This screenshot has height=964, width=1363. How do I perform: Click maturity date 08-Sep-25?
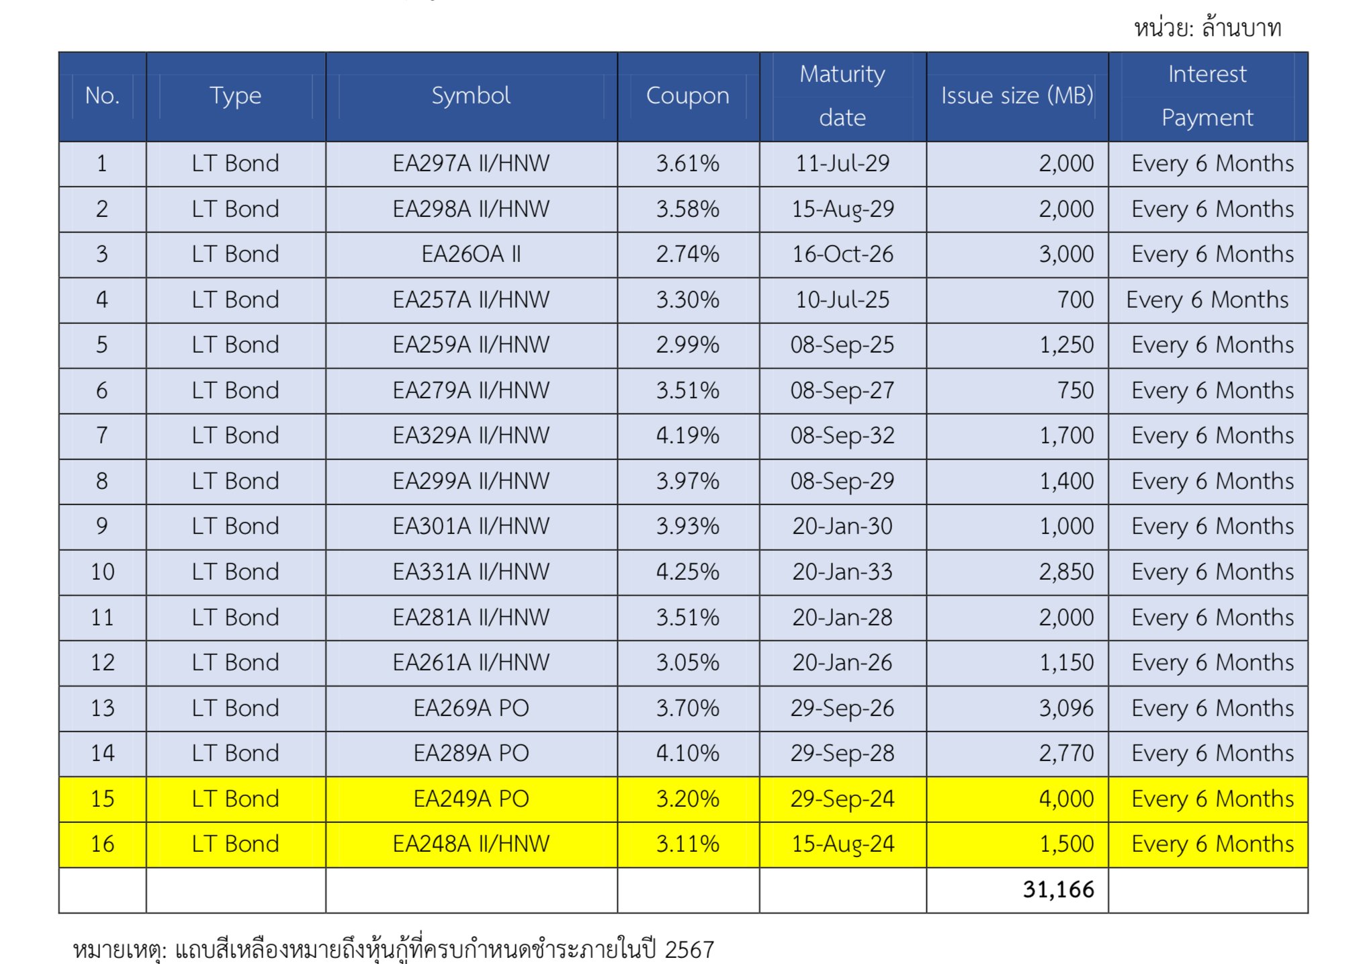(842, 345)
